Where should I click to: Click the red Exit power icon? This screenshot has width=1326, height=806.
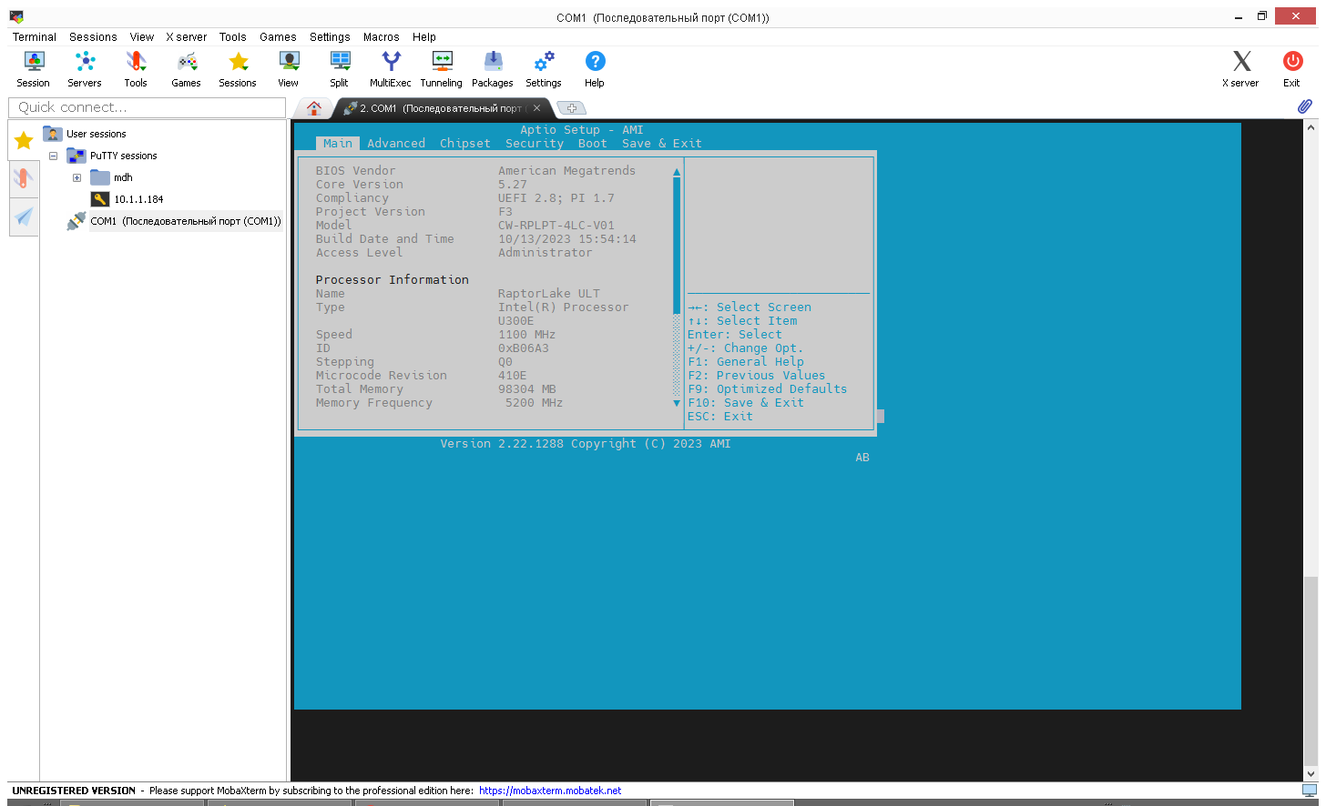(1292, 69)
